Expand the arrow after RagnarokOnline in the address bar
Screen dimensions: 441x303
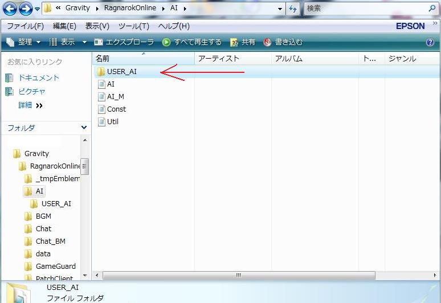tap(164, 9)
